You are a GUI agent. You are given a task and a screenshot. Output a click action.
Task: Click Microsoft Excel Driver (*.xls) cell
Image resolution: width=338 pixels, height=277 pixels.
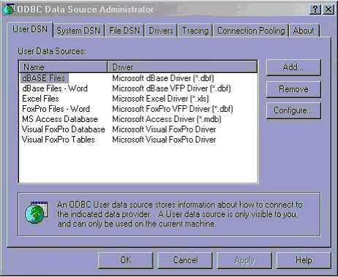point(160,99)
